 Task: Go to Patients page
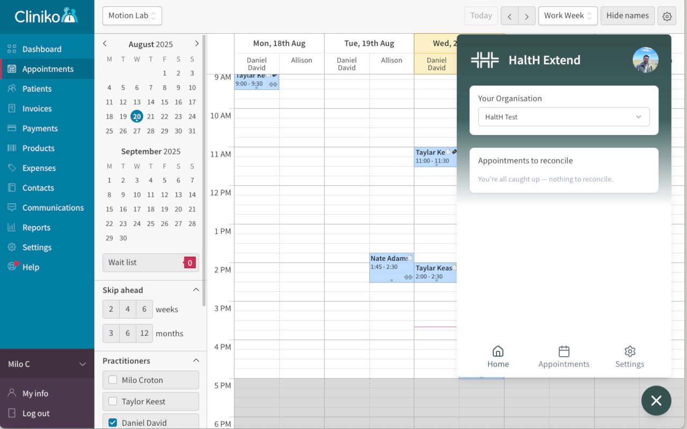click(x=47, y=88)
